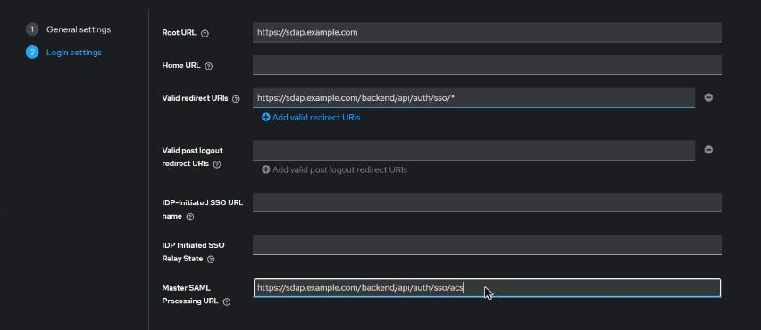Image resolution: width=761 pixels, height=330 pixels.
Task: Focus the Root URL input field
Action: (x=487, y=32)
